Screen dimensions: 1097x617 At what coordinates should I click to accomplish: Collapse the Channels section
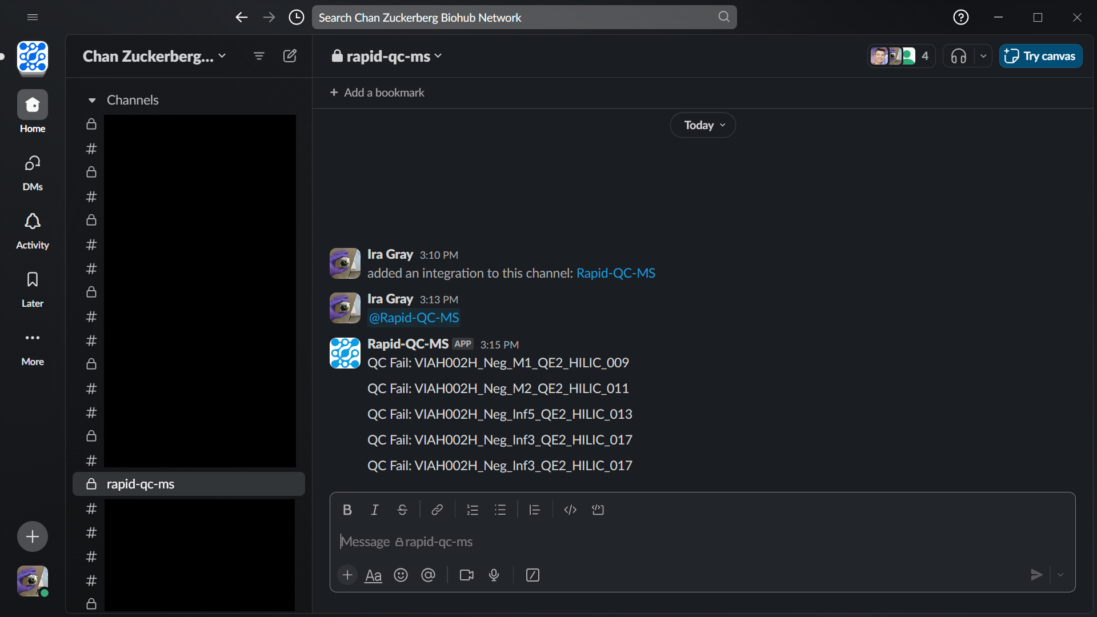click(x=91, y=100)
